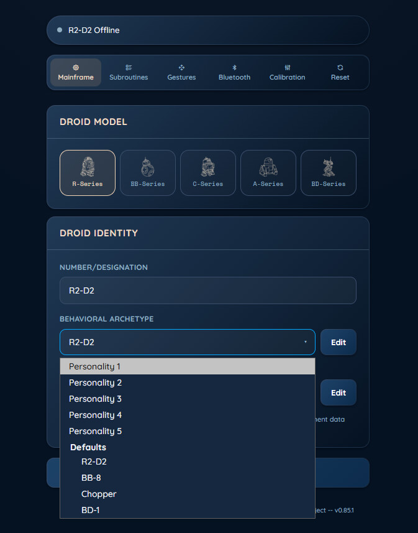Select the R-Series droid model

point(88,173)
